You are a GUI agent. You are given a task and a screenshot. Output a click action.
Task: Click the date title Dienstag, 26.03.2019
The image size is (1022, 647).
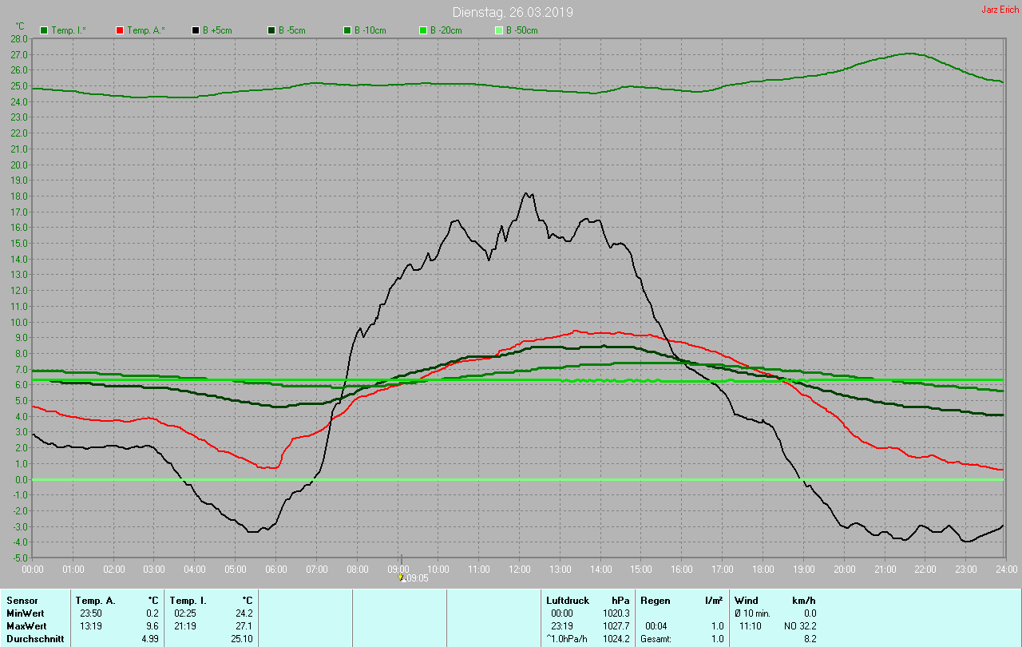[x=512, y=12]
